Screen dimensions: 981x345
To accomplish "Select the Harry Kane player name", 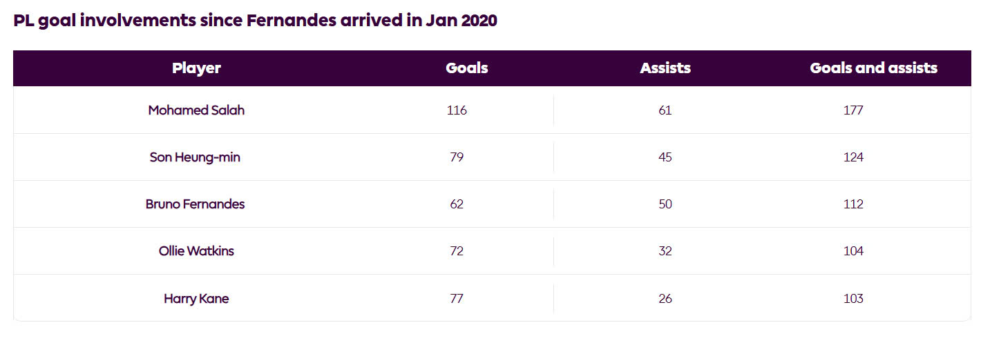I will [x=196, y=299].
